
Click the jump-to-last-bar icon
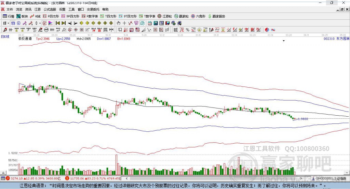[x=64, y=23]
